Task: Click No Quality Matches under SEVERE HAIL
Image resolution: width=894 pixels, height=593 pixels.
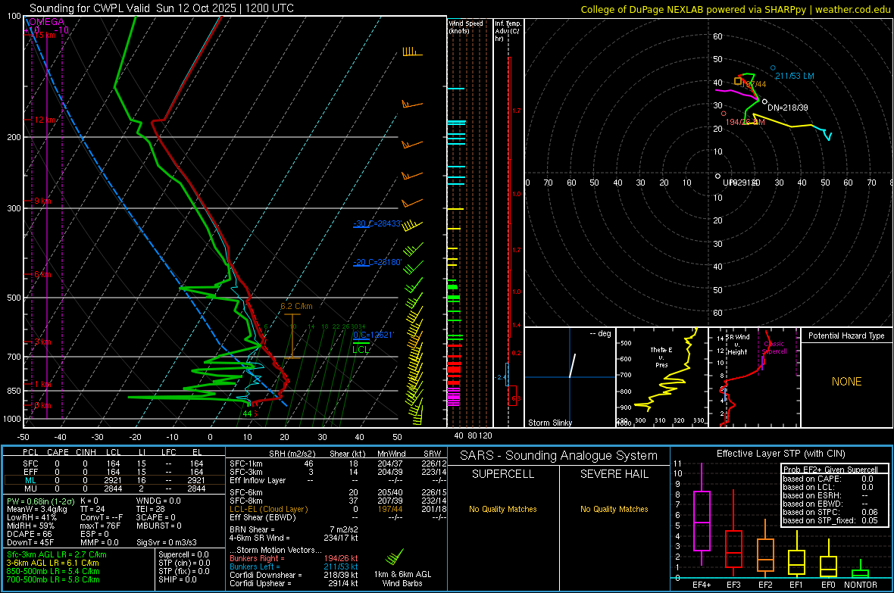Action: point(614,509)
